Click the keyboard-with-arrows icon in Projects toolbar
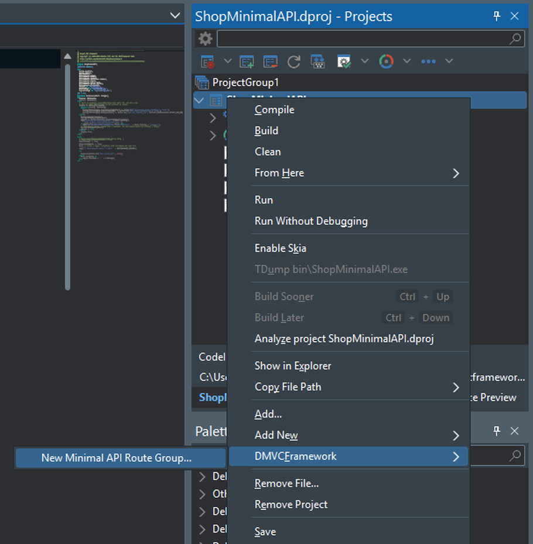The width and height of the screenshot is (533, 544). click(318, 61)
